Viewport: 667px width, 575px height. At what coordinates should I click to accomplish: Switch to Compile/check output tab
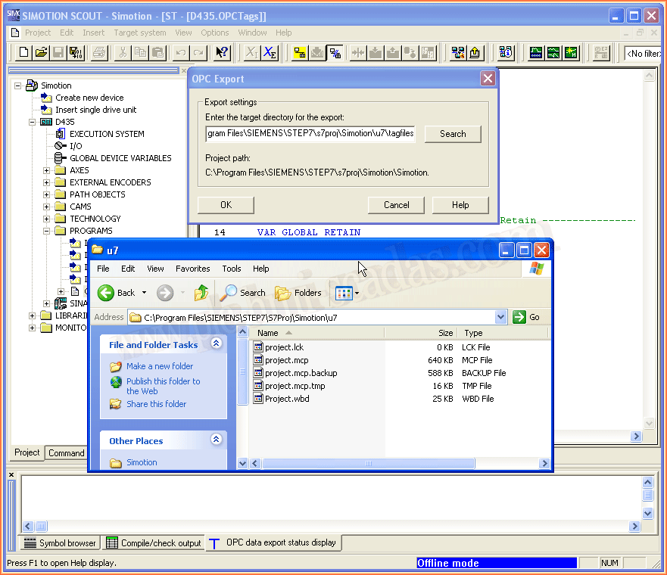pos(154,542)
